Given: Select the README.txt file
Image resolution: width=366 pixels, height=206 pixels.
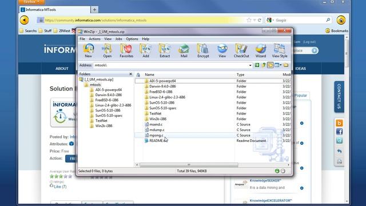Looking at the screenshot, I should pos(158,141).
